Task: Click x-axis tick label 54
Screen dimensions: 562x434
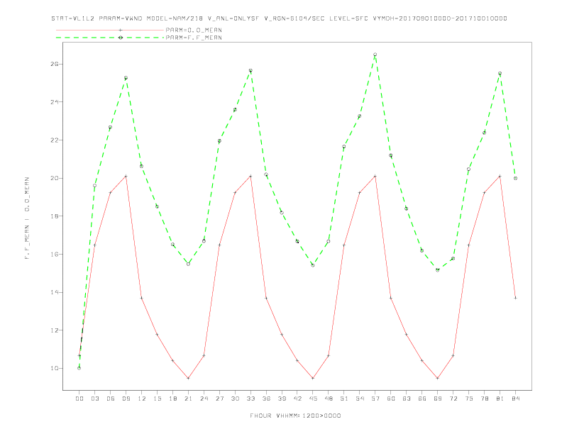Action: (360, 399)
